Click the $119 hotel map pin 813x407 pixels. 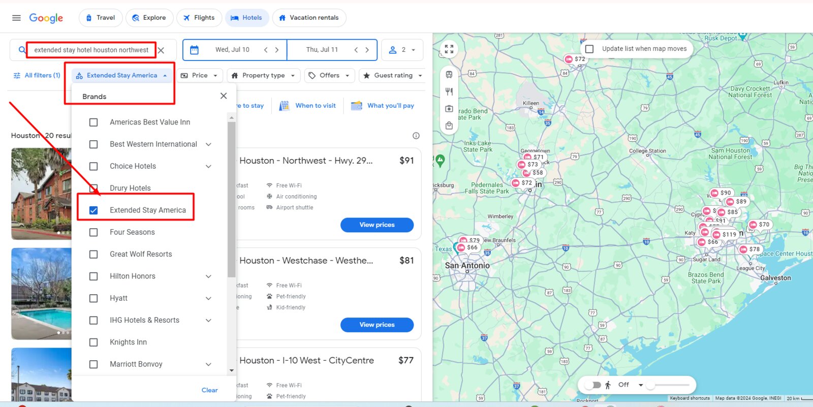(x=725, y=234)
